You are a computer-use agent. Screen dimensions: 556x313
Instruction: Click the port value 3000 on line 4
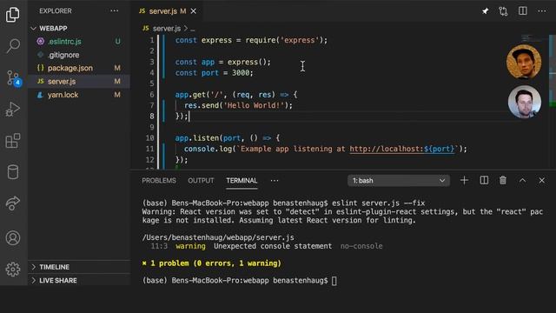[241, 73]
